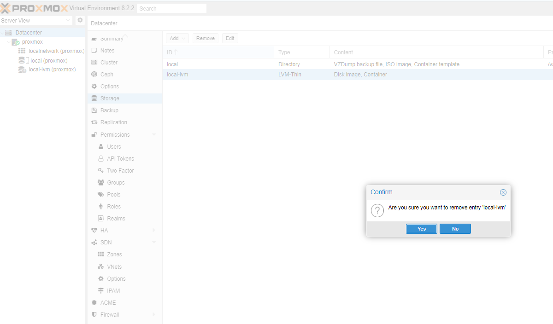553x324 pixels.
Task: Click the Users person icon
Action: click(x=101, y=147)
